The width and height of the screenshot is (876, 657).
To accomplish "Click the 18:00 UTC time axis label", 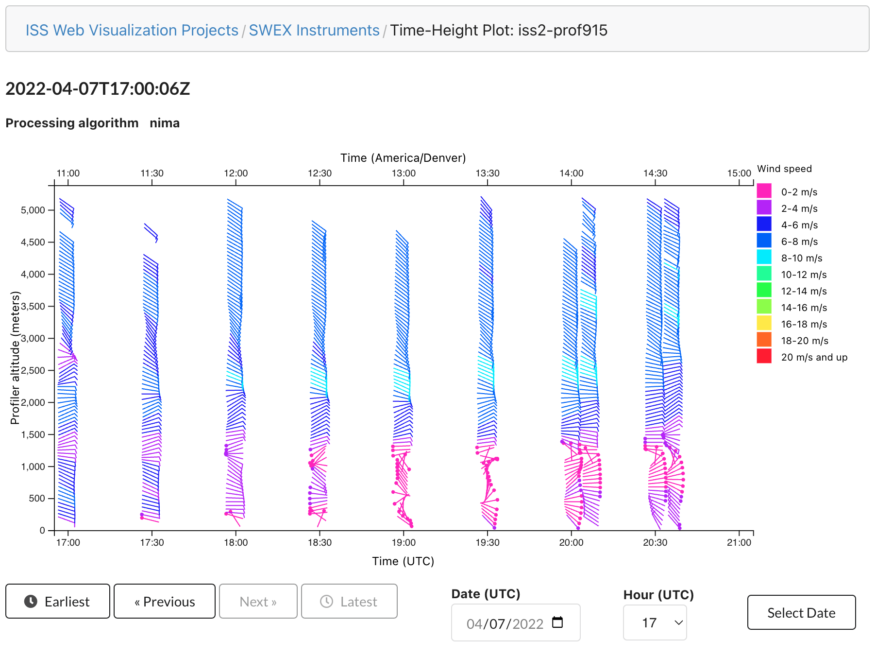I will click(236, 543).
